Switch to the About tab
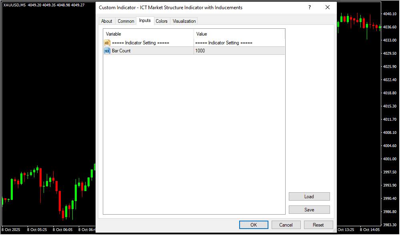 click(x=106, y=21)
